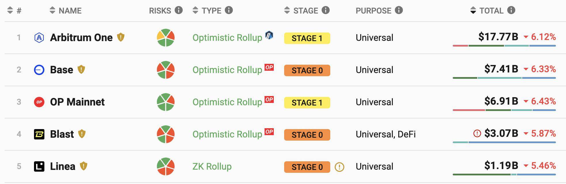Click the Arbitrum stack icon beside Optimistic Rollup

[x=269, y=35]
